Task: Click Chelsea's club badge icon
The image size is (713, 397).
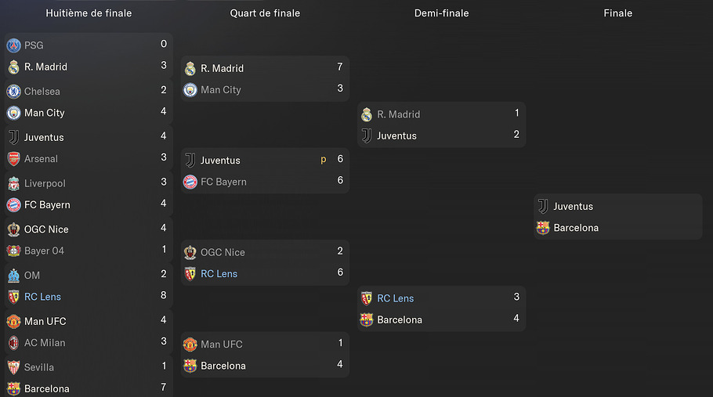Action: point(13,92)
